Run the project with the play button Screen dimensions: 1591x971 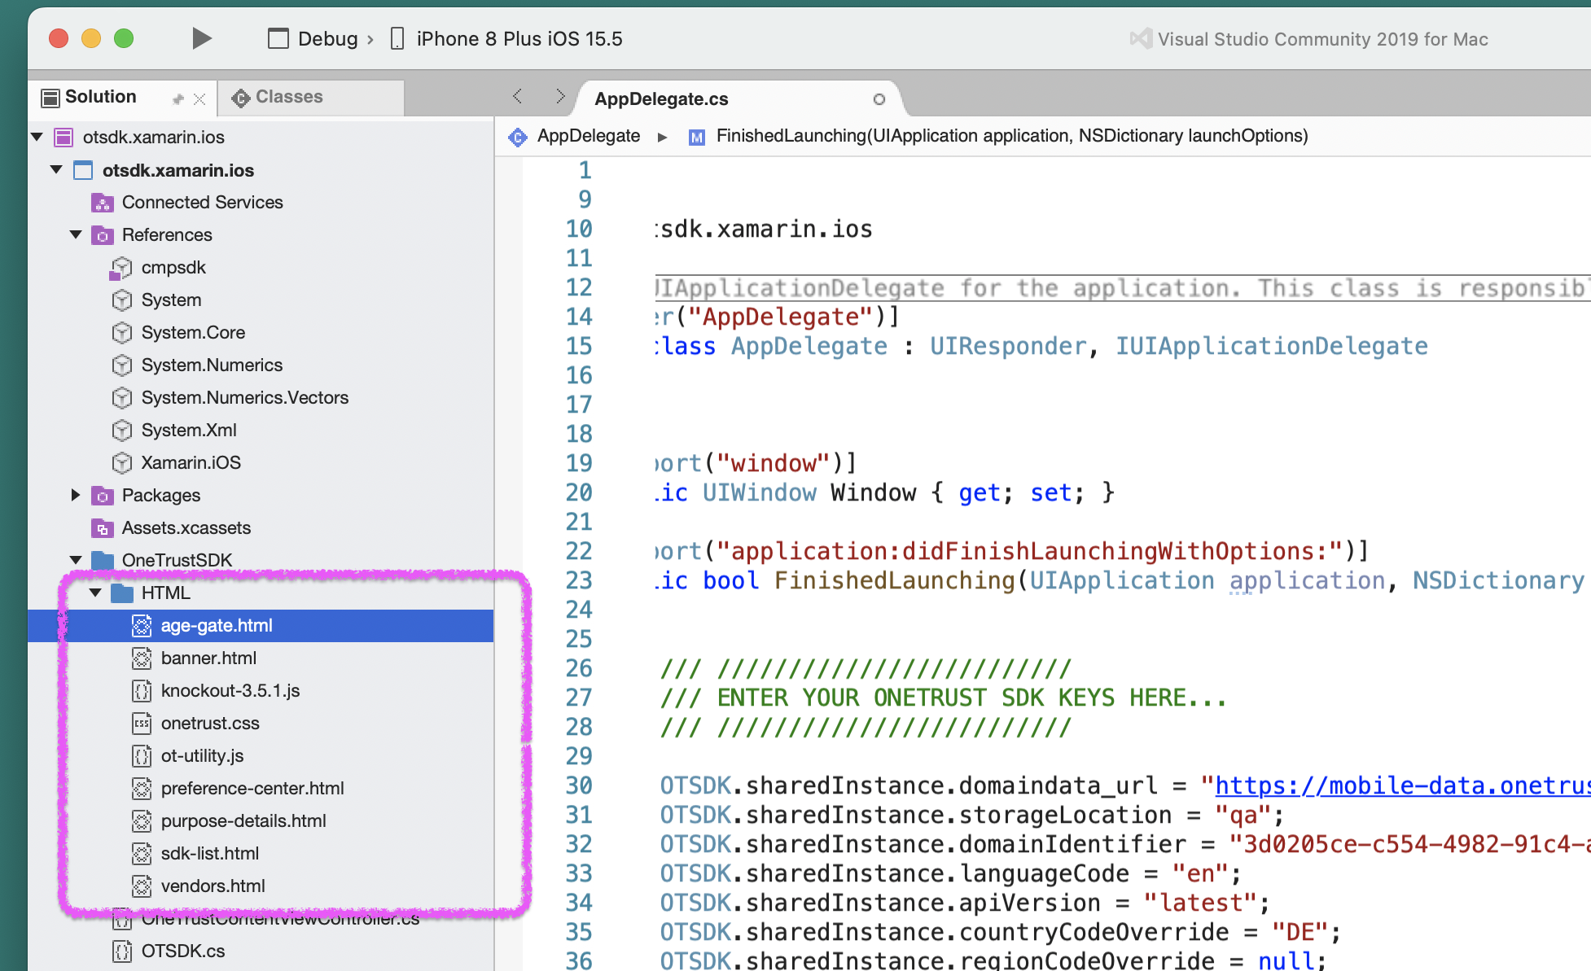click(x=201, y=38)
